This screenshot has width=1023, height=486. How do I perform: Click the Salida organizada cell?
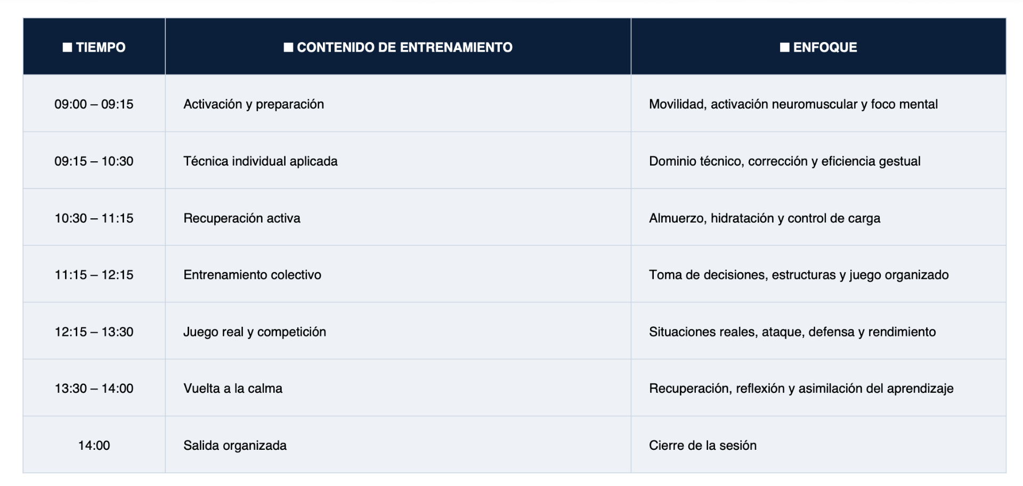(x=235, y=446)
